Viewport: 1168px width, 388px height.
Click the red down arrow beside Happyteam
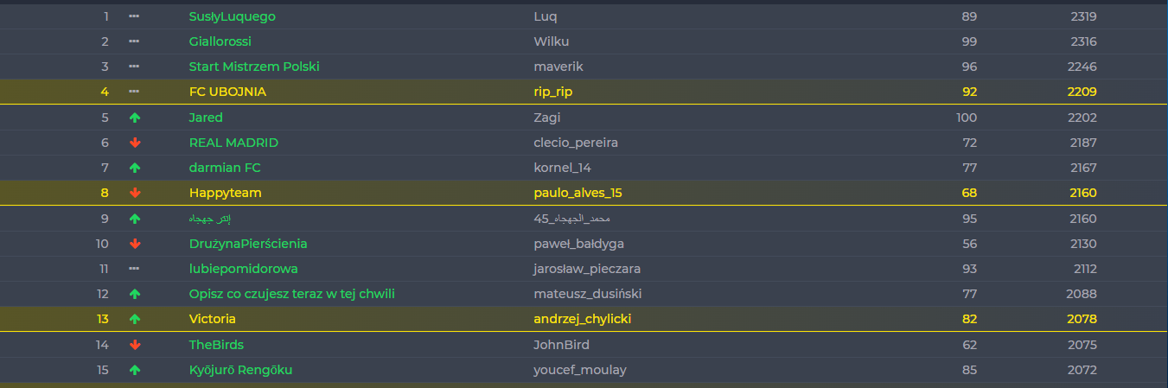click(134, 193)
